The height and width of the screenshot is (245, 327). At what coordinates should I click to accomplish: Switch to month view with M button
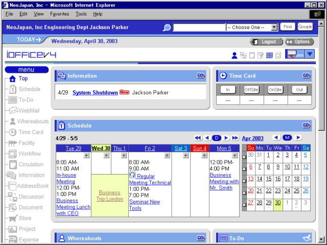pyautogui.click(x=287, y=137)
